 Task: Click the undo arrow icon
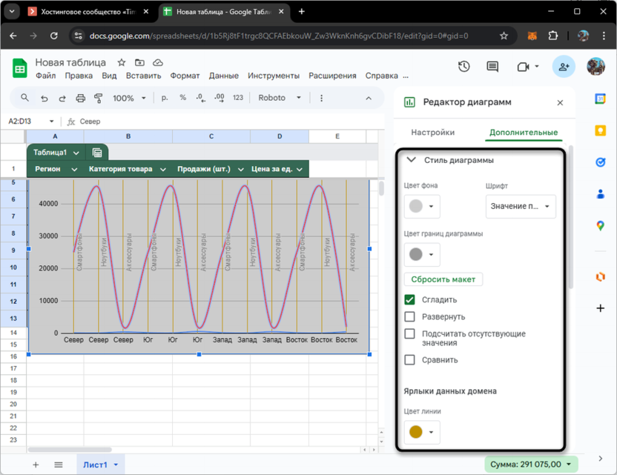tap(44, 98)
